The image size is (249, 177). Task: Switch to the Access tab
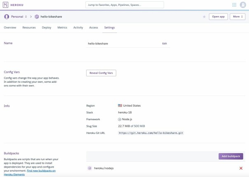(x=94, y=28)
